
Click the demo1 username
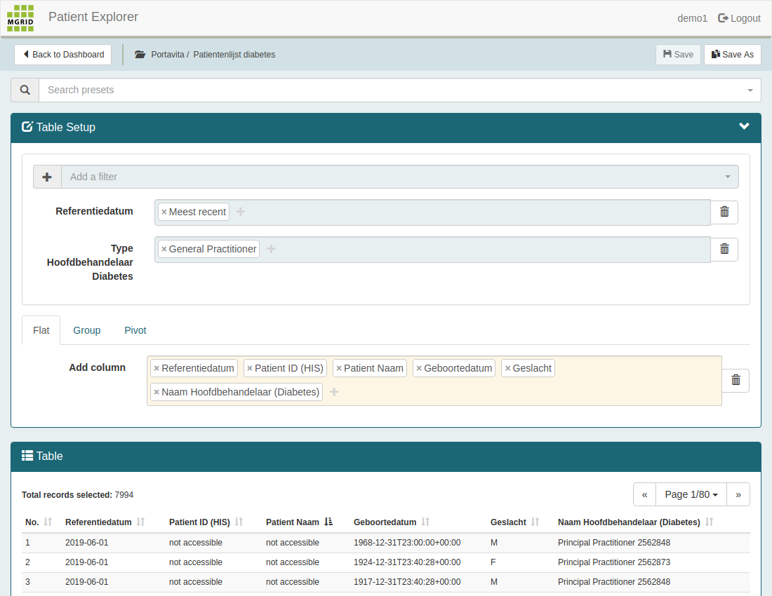click(x=692, y=19)
